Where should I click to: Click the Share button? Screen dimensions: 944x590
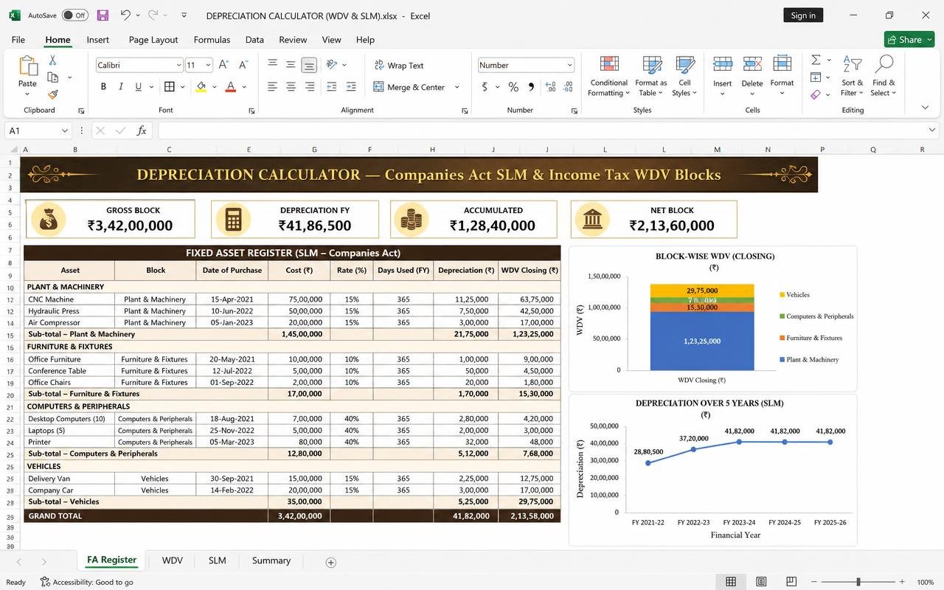(x=909, y=40)
